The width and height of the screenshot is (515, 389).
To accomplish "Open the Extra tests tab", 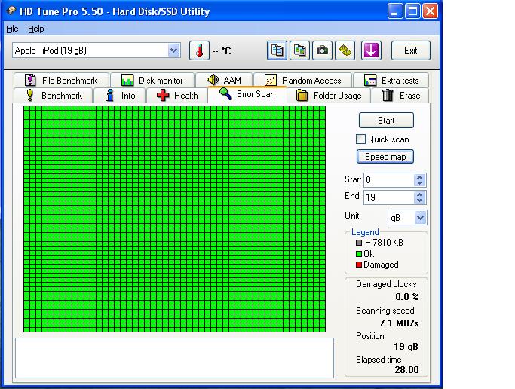I will (x=391, y=80).
